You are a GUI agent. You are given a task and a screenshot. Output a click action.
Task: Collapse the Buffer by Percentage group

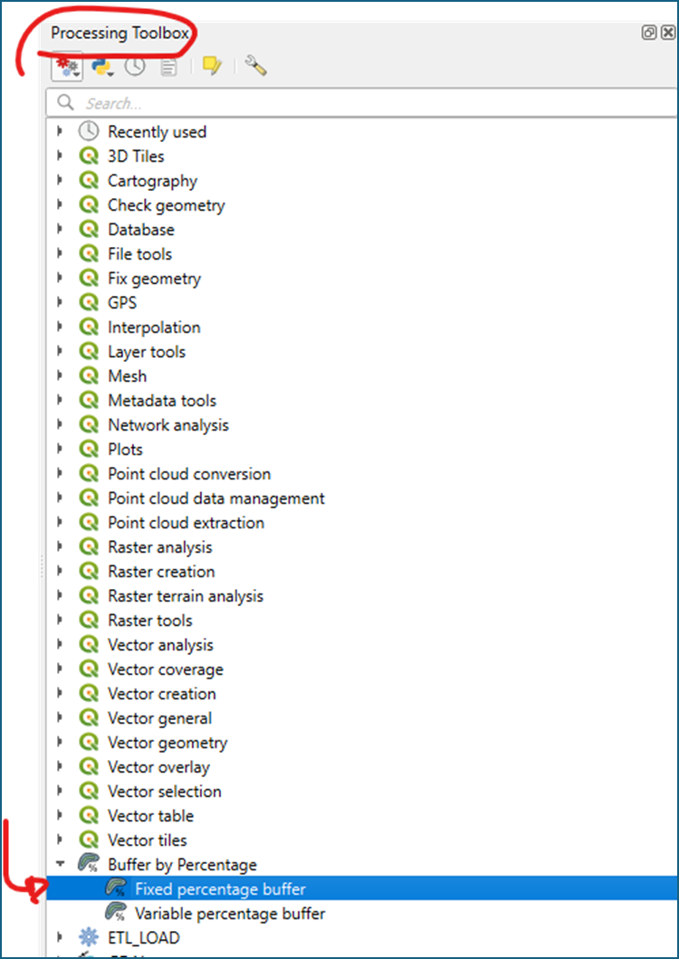60,864
